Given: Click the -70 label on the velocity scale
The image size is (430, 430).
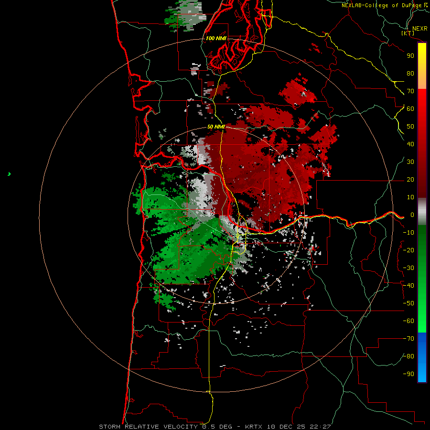Looking at the screenshot, I should pos(408,339).
